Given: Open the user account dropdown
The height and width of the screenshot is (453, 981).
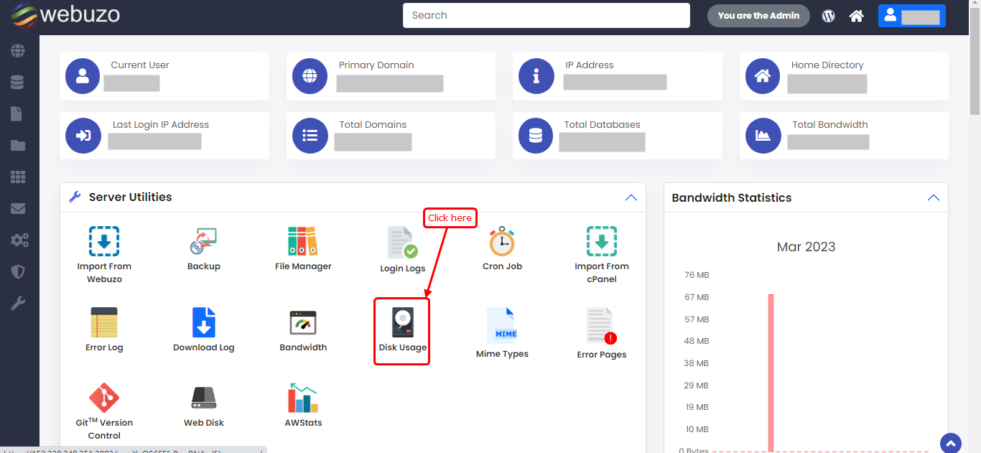Looking at the screenshot, I should 911,16.
